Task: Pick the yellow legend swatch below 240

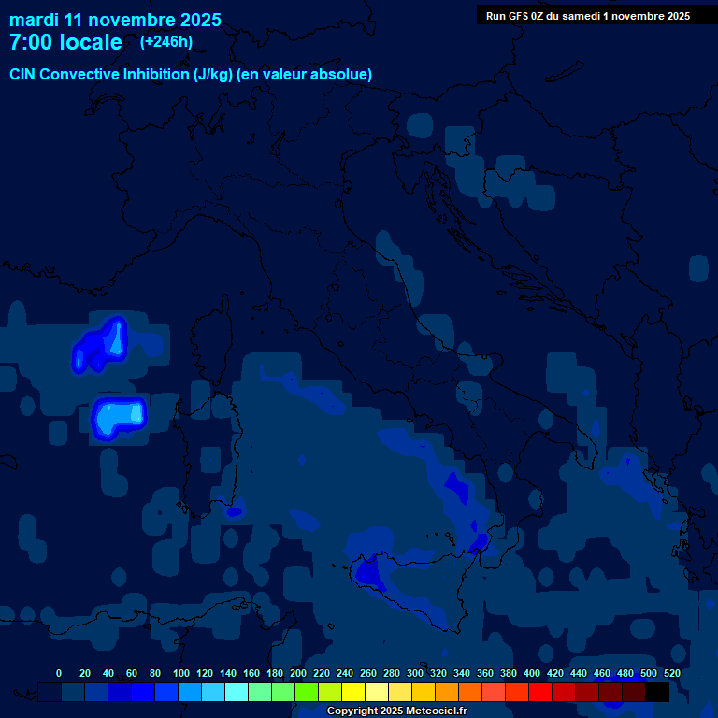Action: (x=353, y=693)
